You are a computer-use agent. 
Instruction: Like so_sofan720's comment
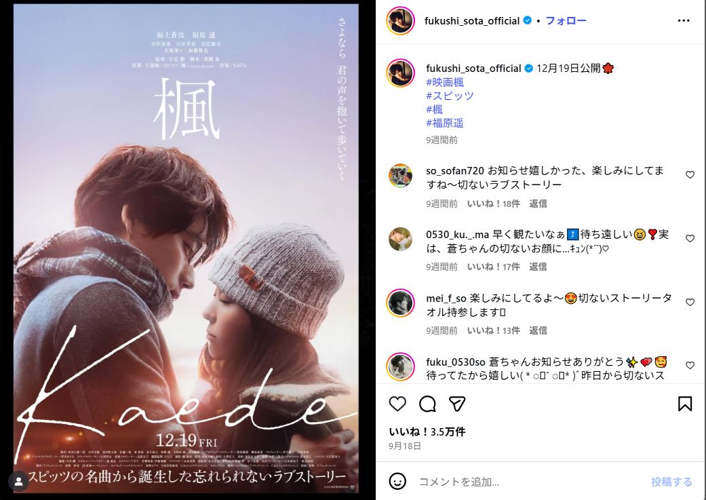(x=690, y=175)
